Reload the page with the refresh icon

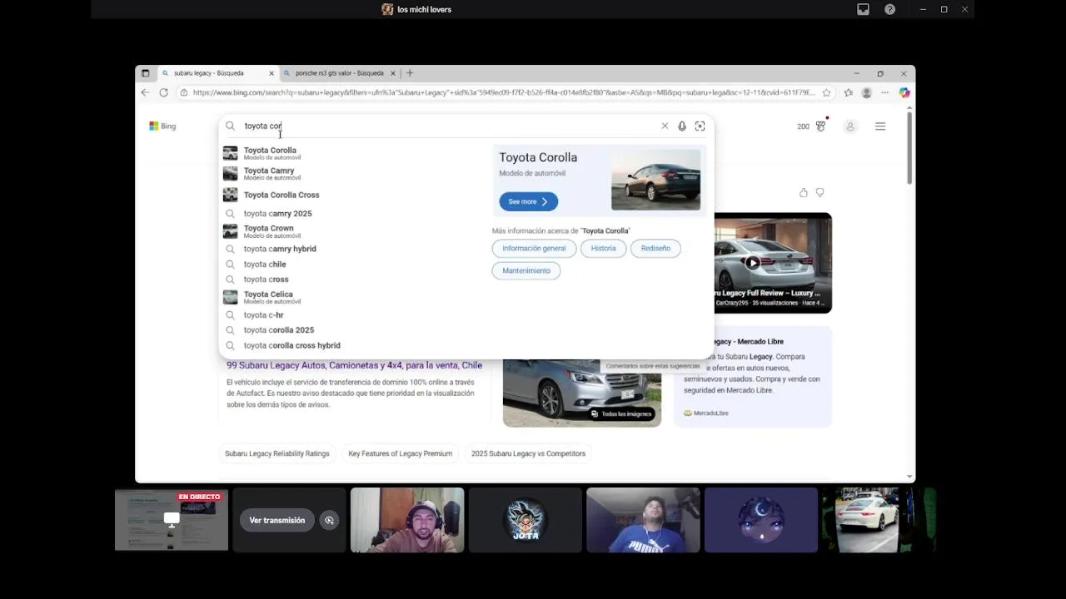click(x=163, y=92)
